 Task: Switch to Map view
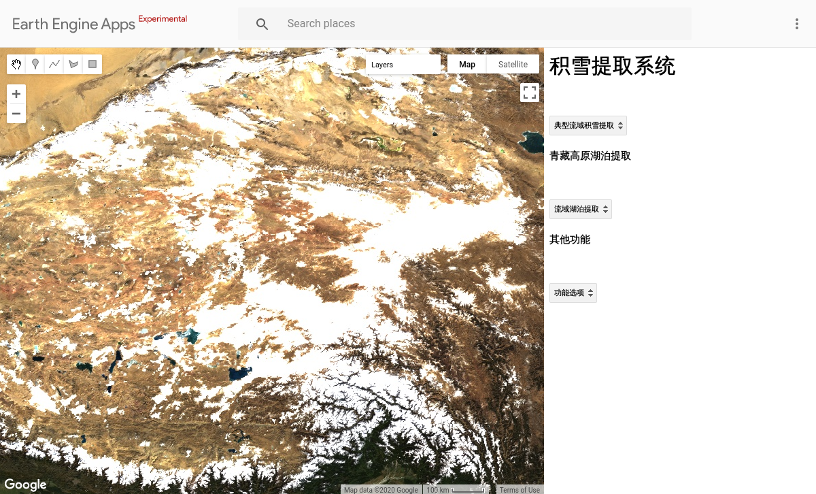coord(467,64)
